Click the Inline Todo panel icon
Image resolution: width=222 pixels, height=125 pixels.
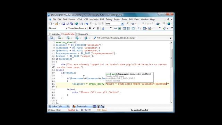point(50,106)
